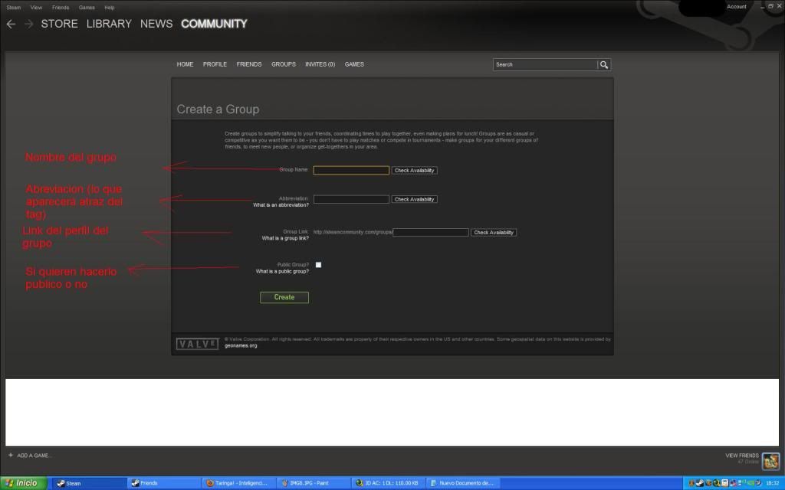Click into the community Search box
Viewport: 785px width, 490px height.
pos(545,64)
